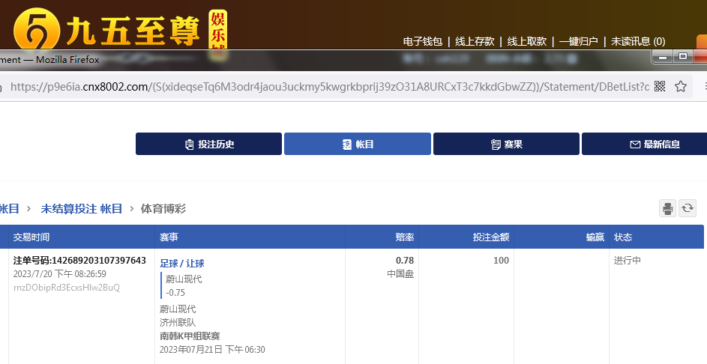Click 南韩K甲组联赛 league name
Screen dimensions: 707x364
[x=190, y=336]
